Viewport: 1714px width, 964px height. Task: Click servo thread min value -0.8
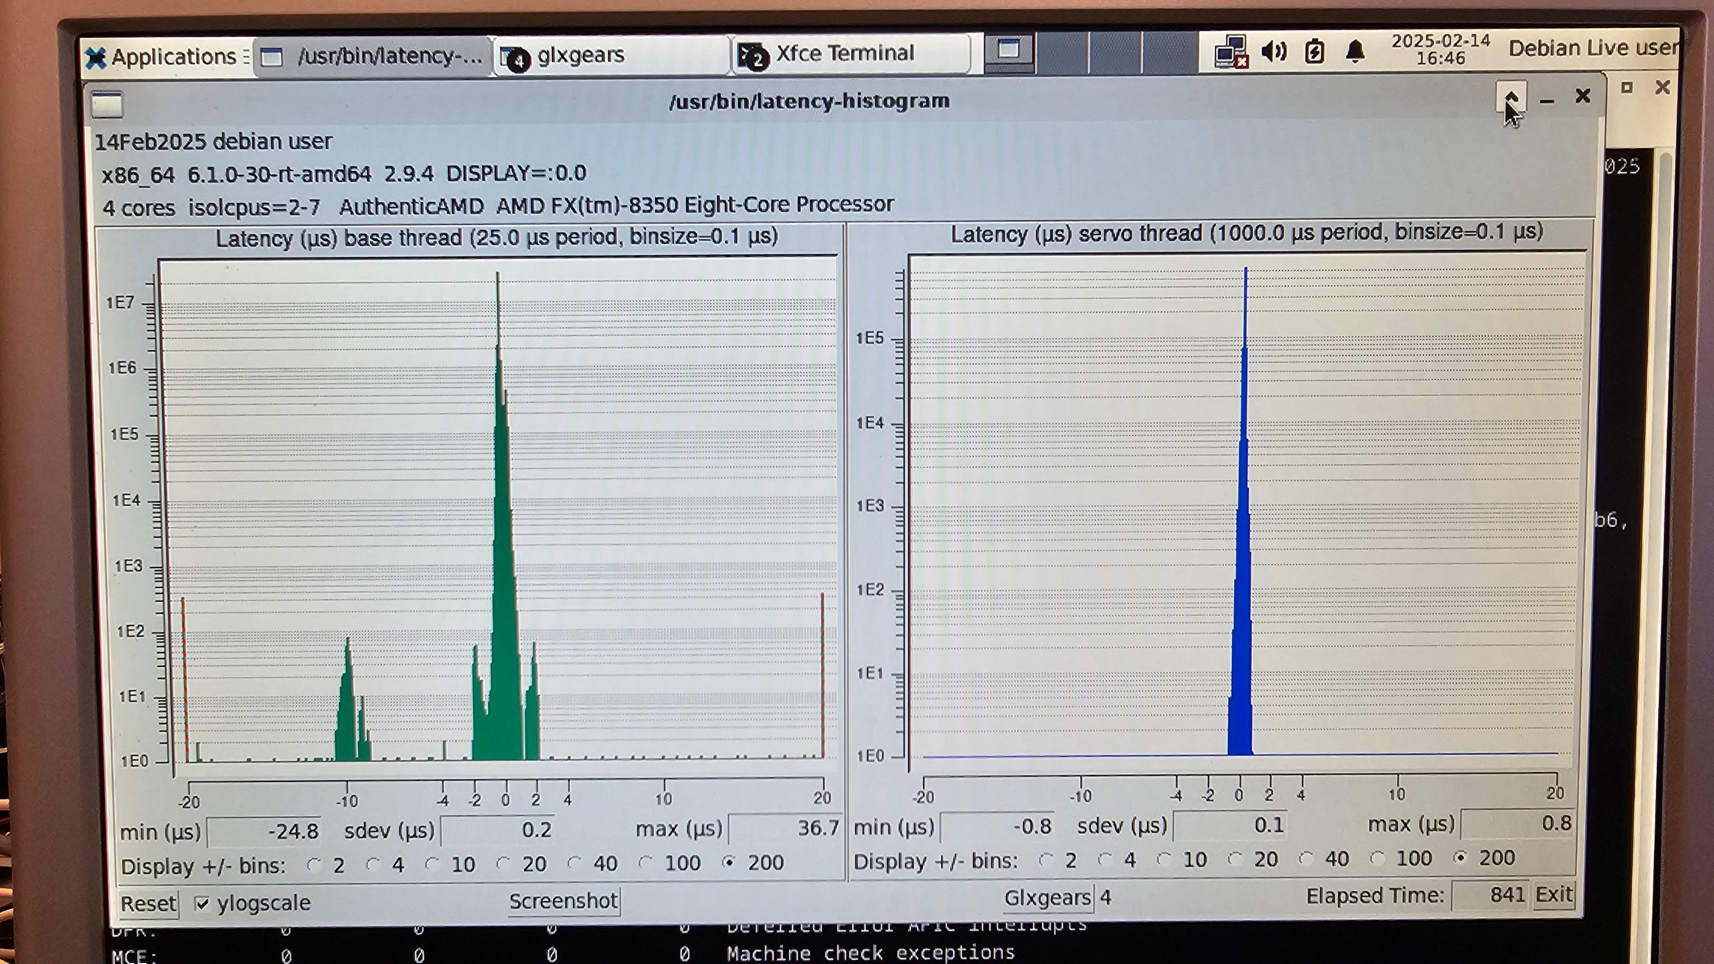997,826
